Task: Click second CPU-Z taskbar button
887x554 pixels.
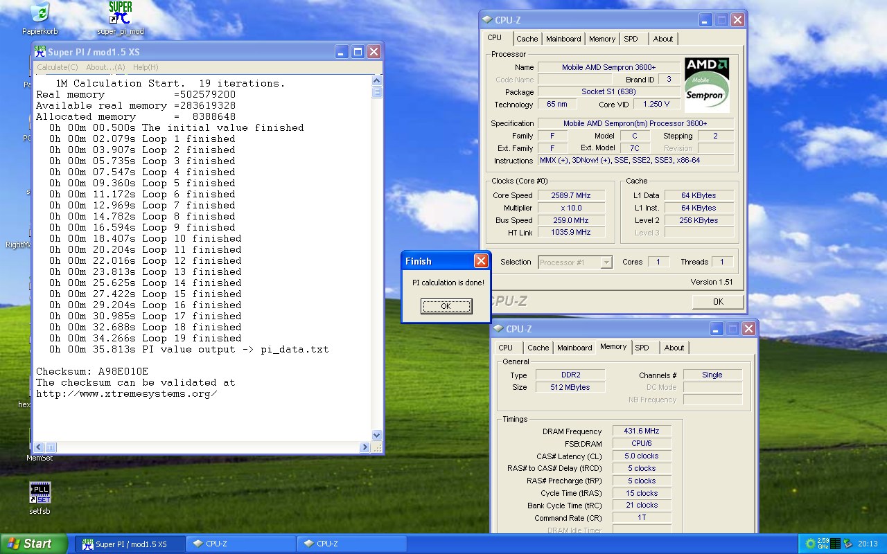Action: coord(351,544)
